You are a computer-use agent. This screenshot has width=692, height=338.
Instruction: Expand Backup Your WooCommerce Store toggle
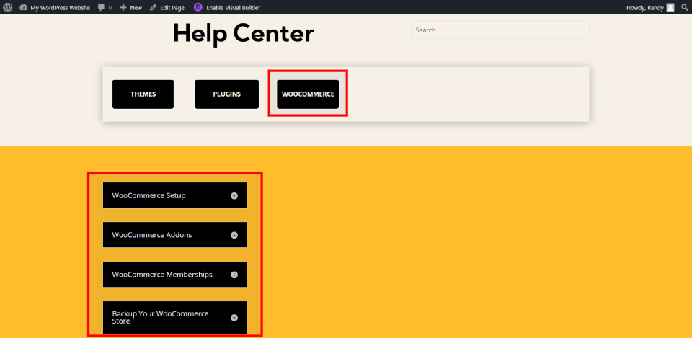point(234,318)
